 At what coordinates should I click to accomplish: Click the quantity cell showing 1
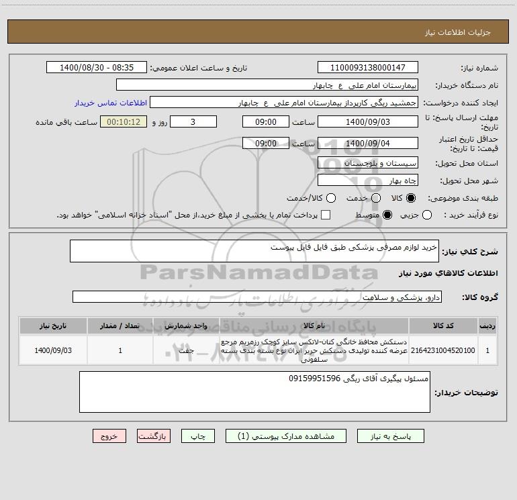120,350
